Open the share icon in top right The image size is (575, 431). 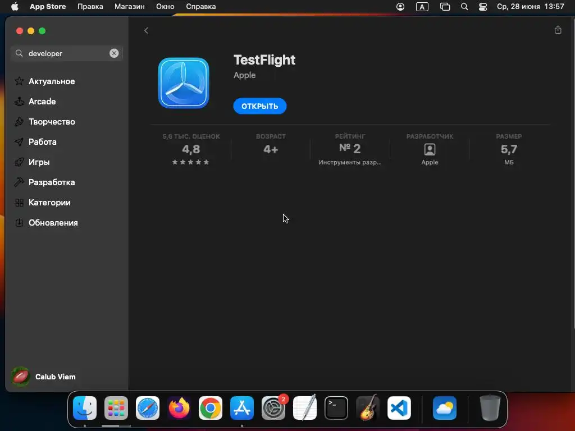pos(558,30)
